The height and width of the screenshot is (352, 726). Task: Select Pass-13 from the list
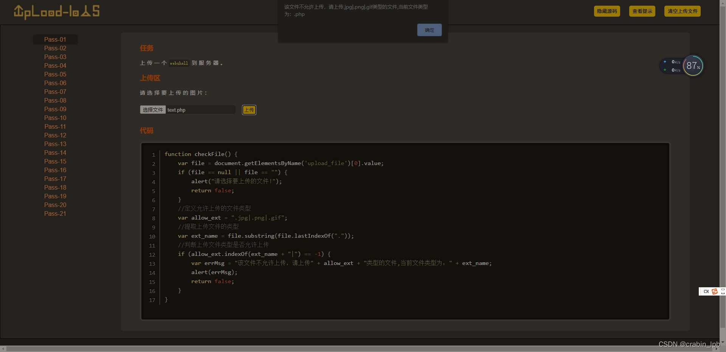[x=55, y=144]
